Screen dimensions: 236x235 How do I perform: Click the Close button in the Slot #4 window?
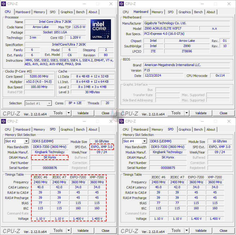click(223, 231)
